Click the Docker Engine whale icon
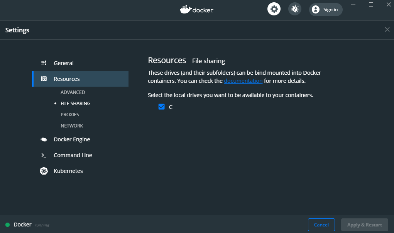394x233 pixels. (x=44, y=139)
